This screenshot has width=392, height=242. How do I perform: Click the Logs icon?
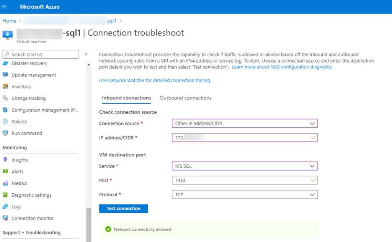click(5, 206)
